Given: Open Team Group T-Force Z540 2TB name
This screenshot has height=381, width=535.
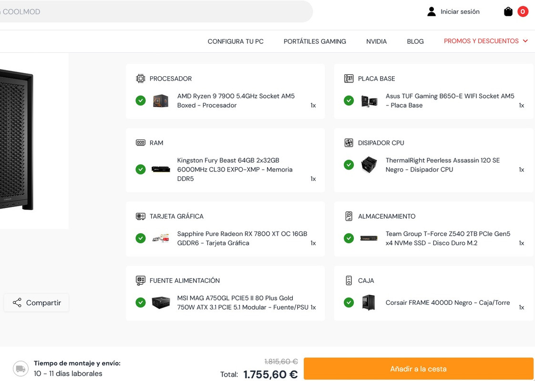Looking at the screenshot, I should click(448, 238).
